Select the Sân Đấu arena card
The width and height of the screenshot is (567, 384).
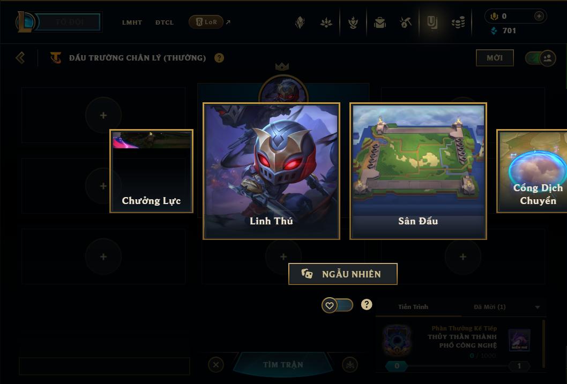418,171
